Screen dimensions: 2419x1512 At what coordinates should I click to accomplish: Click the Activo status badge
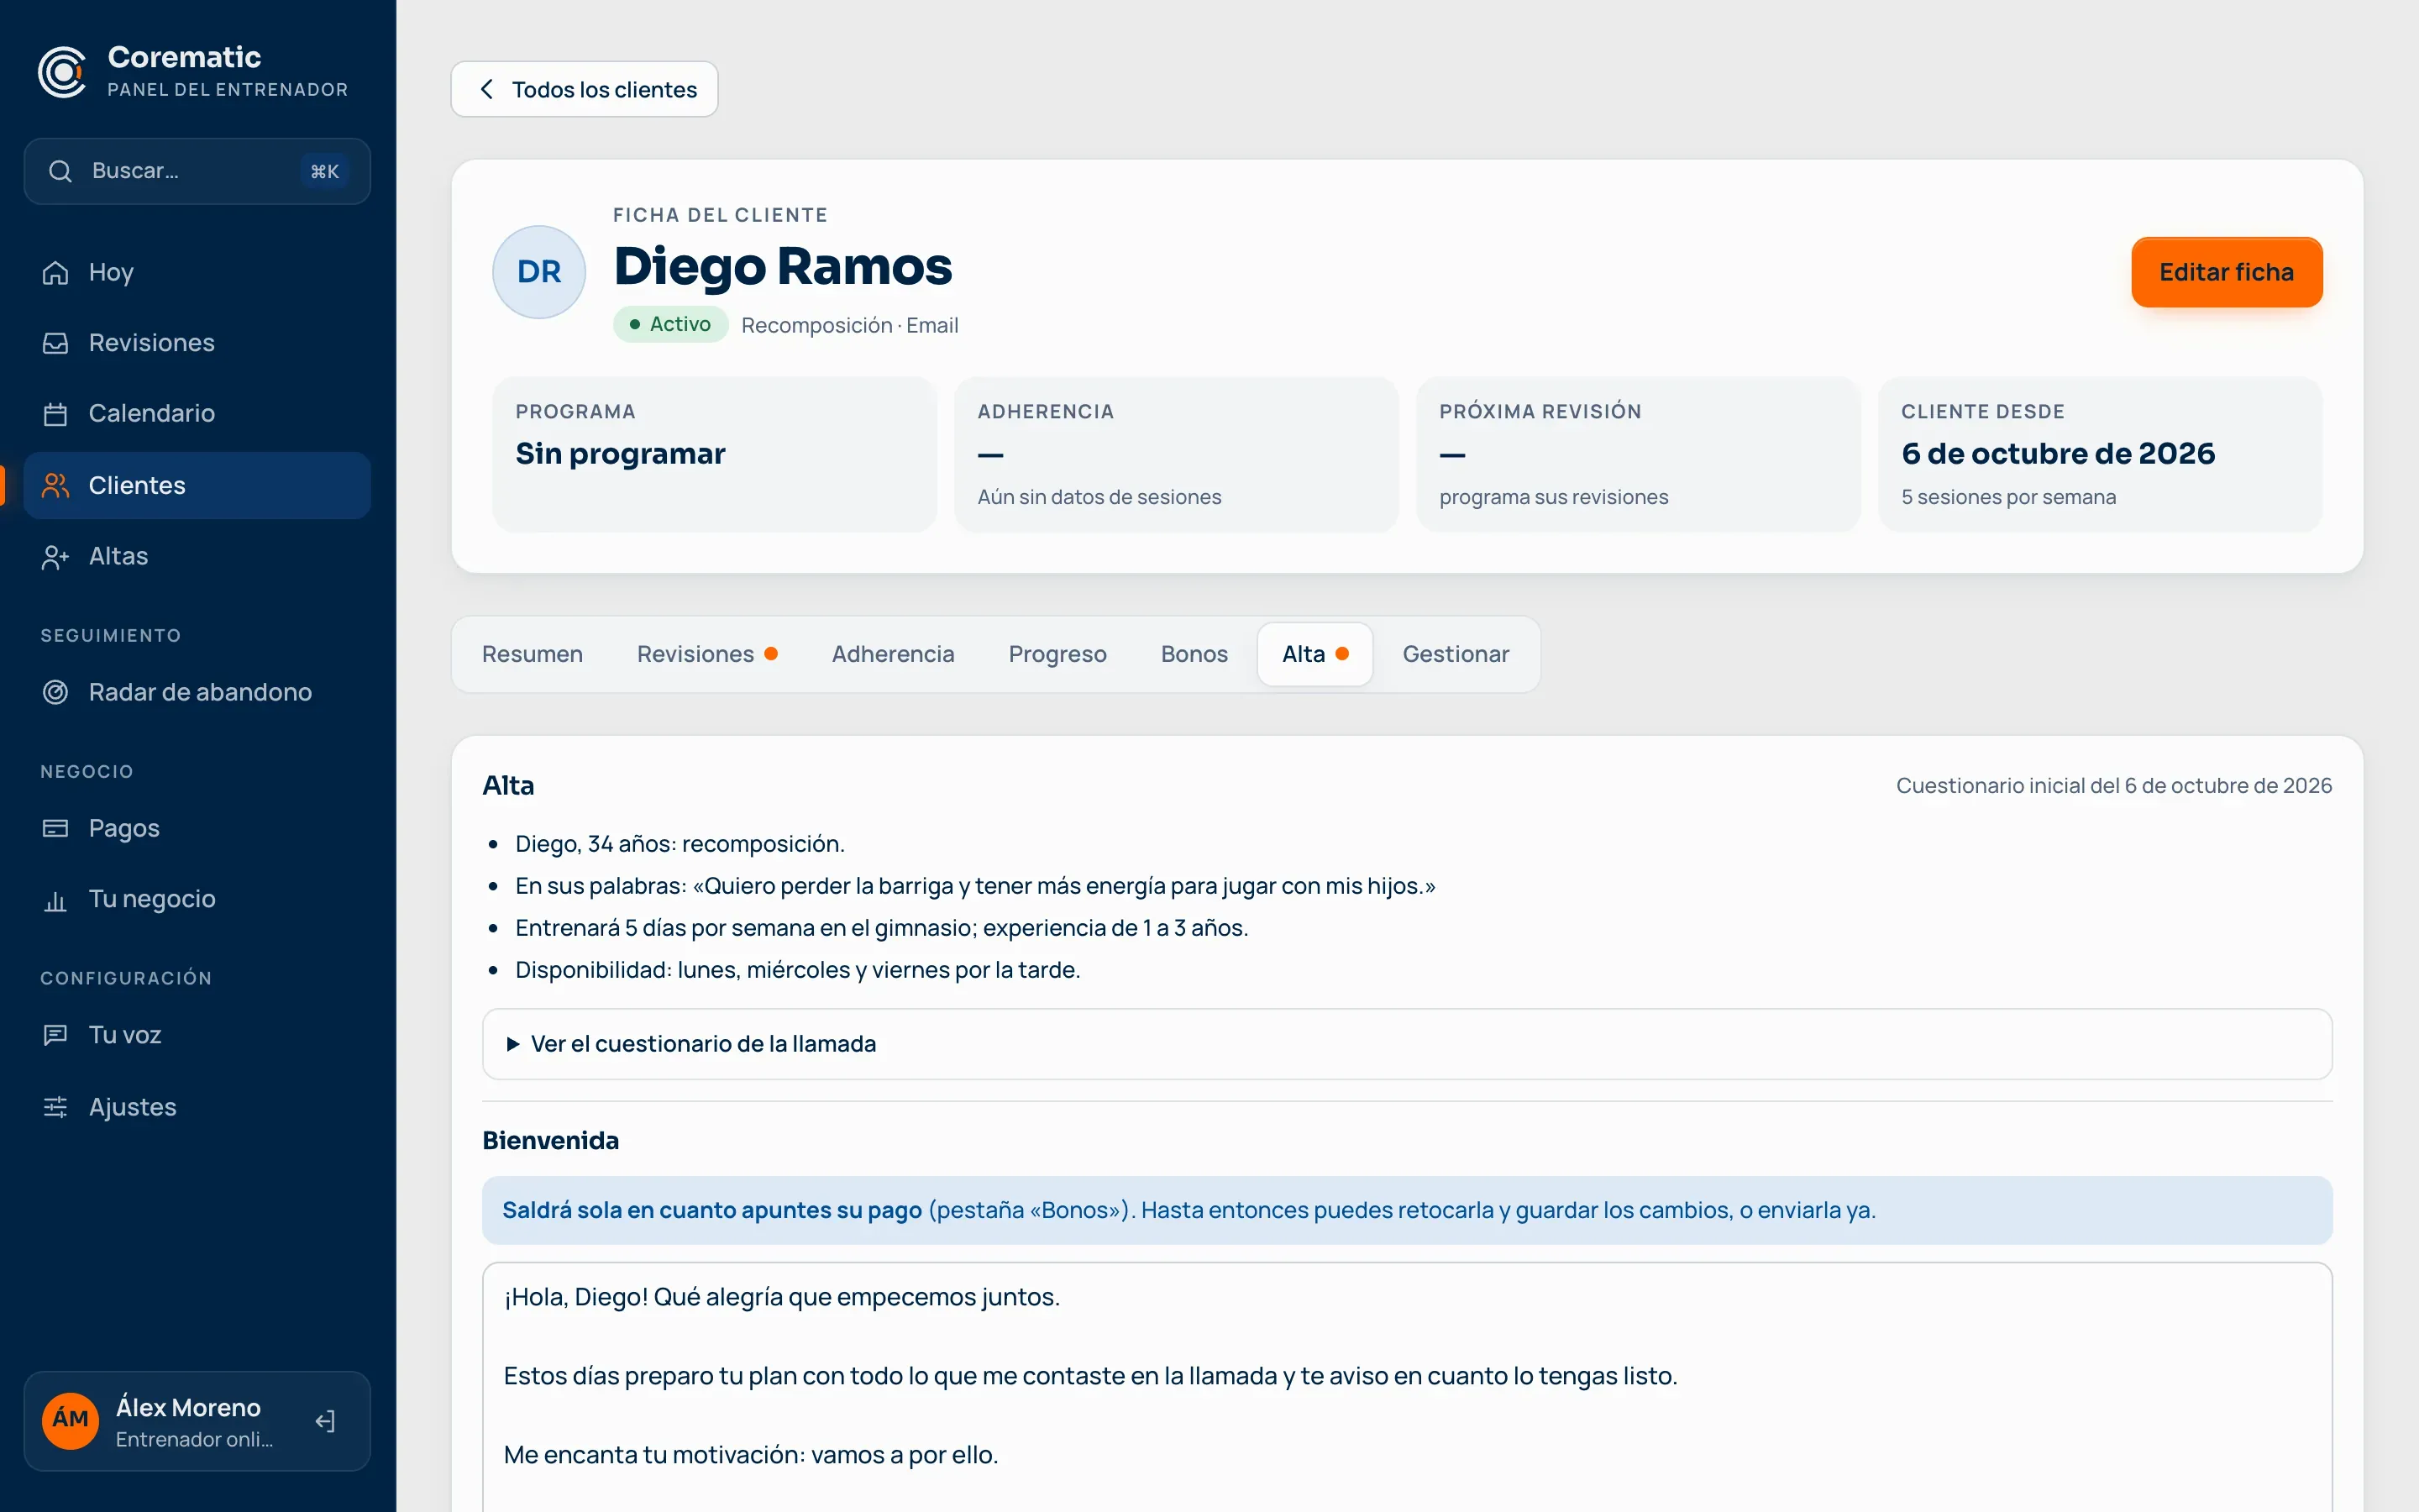(x=671, y=324)
